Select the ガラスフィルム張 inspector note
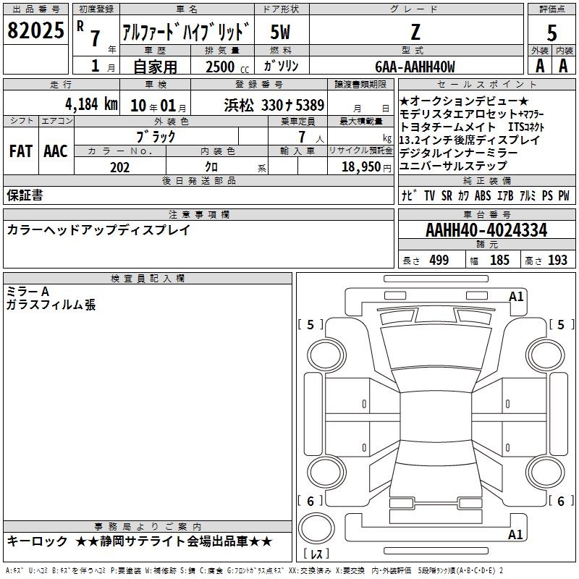579x579 pixels. click(51, 305)
